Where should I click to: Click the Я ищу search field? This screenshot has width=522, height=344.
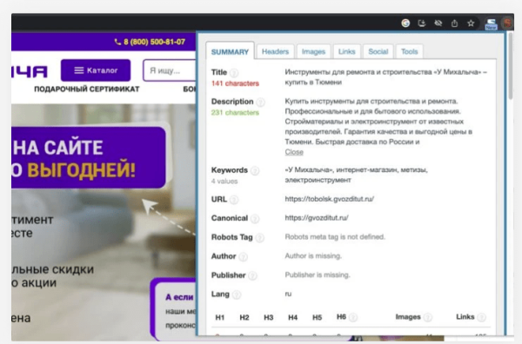(169, 70)
